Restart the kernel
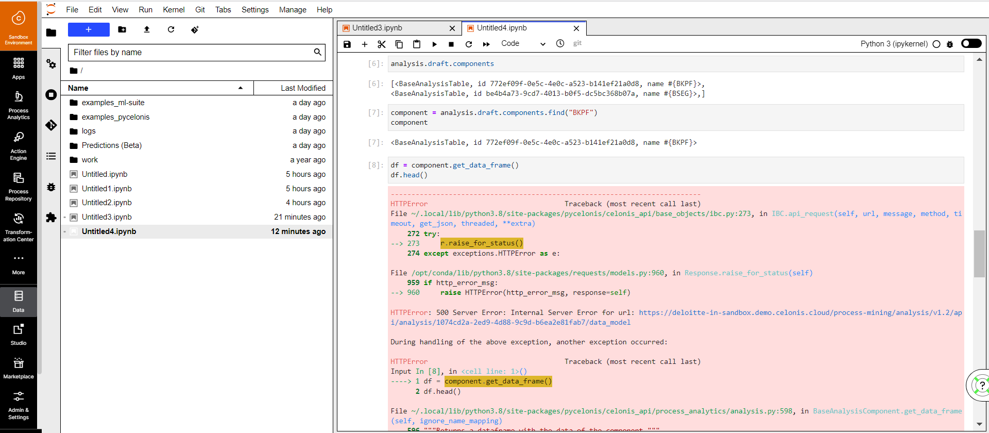Screen dimensions: 989x433 tap(469, 44)
